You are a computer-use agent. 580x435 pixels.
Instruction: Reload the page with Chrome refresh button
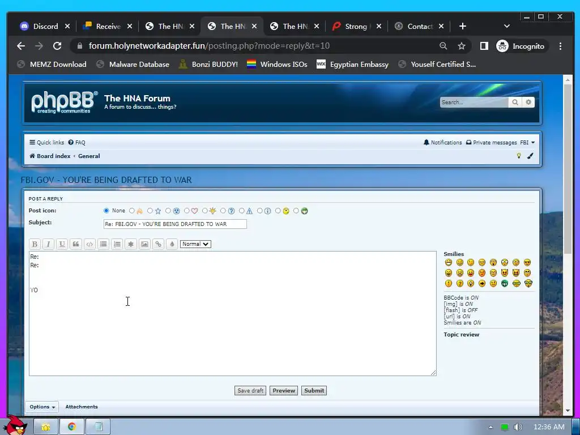57,46
